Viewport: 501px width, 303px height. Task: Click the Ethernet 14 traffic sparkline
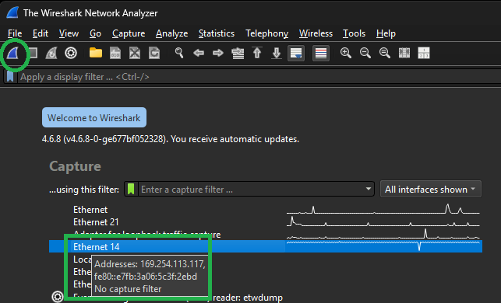coord(383,246)
